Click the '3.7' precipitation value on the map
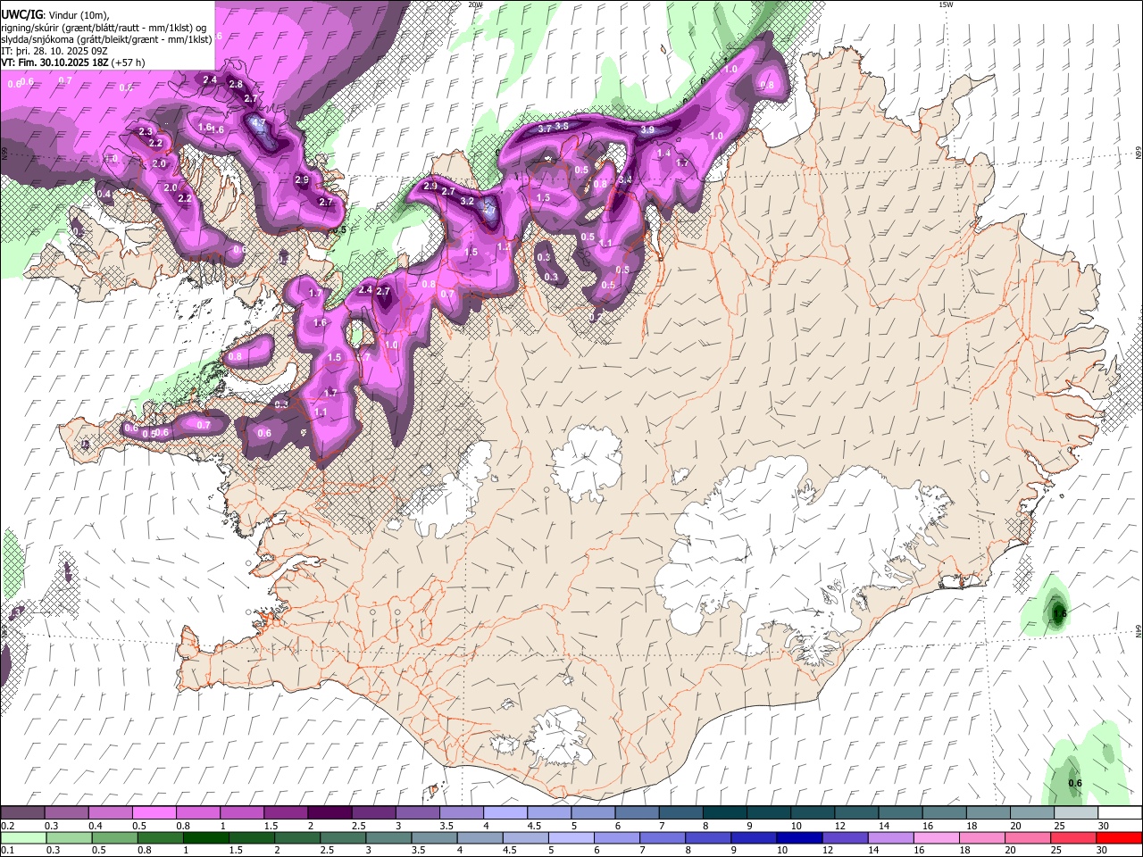Screen dimensions: 1143x857 (x=545, y=129)
